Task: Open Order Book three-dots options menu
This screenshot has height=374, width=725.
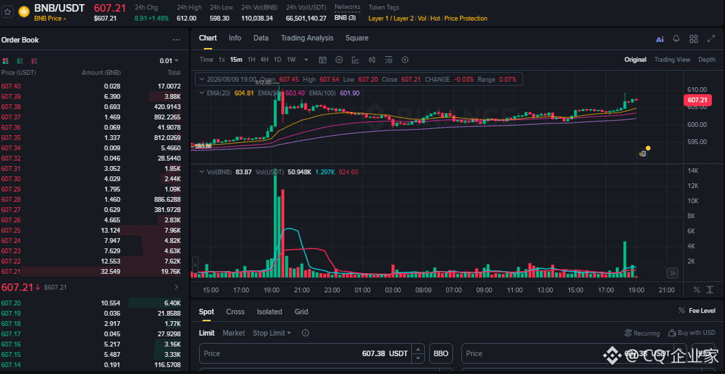Action: pos(176,40)
